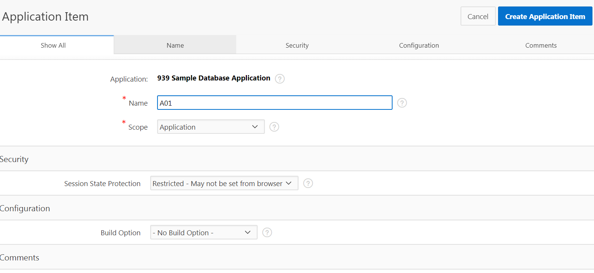Open the Build Option dropdown

203,232
